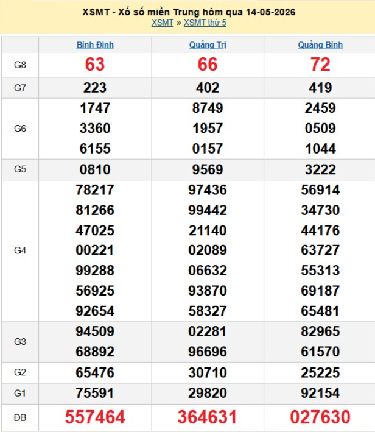Click G6 number 6155

tap(95, 149)
